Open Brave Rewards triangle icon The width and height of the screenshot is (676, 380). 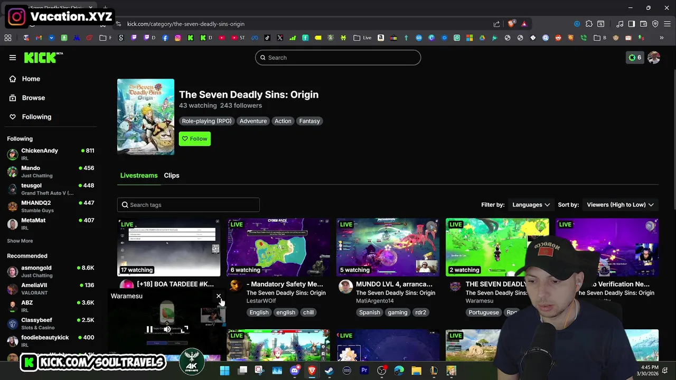coord(524,24)
